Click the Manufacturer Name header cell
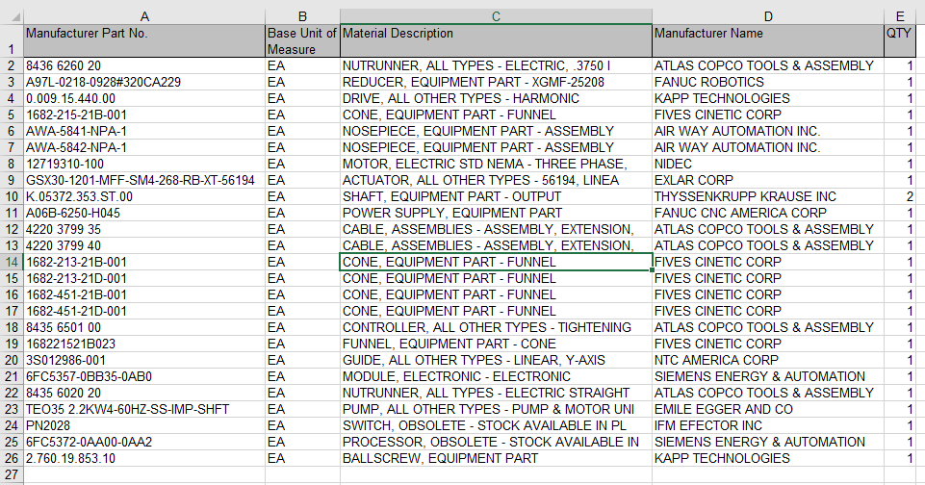This screenshot has width=925, height=485. 767,40
